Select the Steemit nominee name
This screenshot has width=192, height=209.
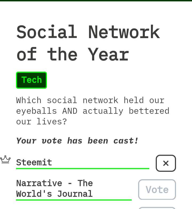pos(34,162)
